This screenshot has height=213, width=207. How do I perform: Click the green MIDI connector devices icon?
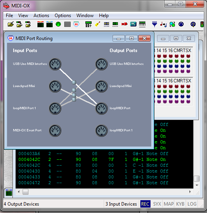click(x=58, y=24)
